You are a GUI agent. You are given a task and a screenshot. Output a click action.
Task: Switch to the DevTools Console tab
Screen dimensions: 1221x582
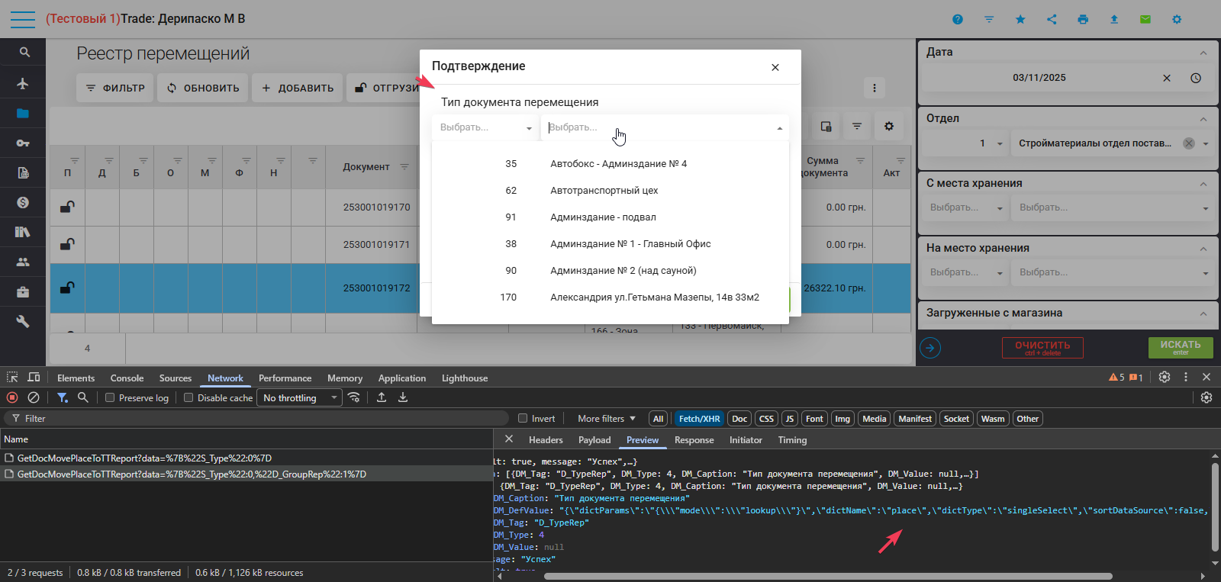127,378
